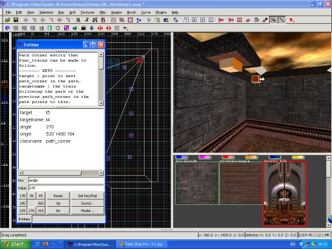The height and width of the screenshot is (249, 332).
Task: Click the red squares icon at toolbar end
Action: [x=292, y=20]
